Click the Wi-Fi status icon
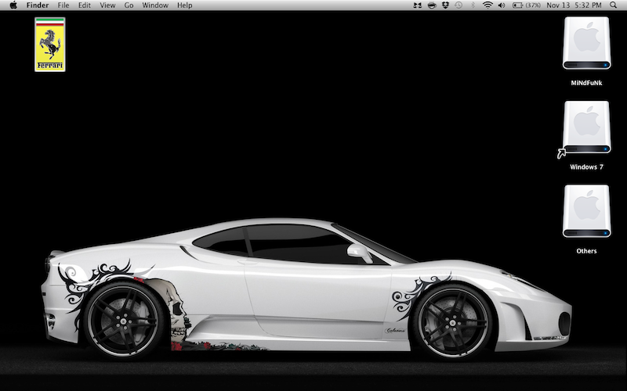This screenshot has height=391, width=627. click(x=487, y=5)
